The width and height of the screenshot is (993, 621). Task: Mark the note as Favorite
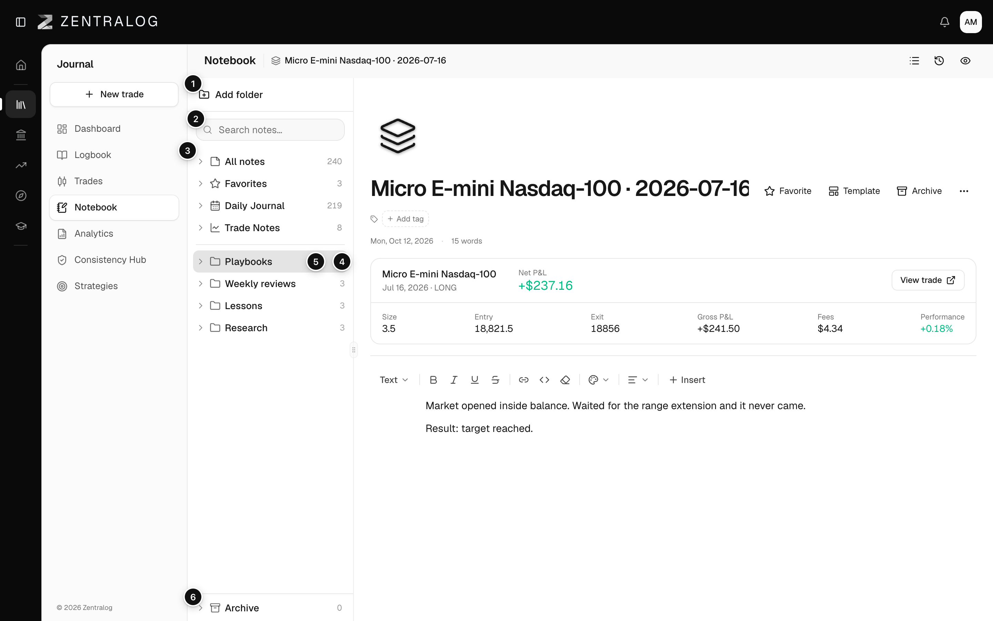point(788,191)
